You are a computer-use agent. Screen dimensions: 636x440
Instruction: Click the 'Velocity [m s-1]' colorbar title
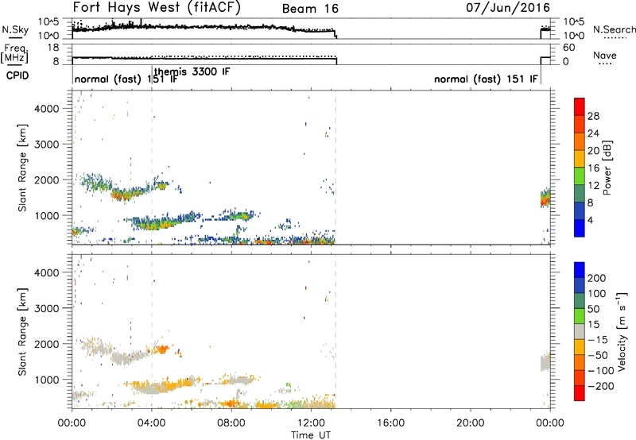(x=621, y=331)
